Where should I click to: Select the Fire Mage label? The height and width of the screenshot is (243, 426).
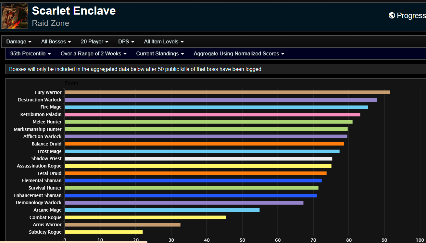coord(51,107)
